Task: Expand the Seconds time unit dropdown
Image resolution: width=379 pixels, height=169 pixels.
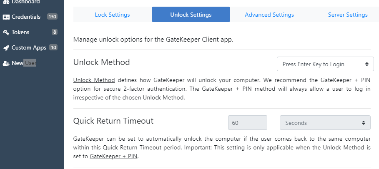Action: click(x=325, y=123)
